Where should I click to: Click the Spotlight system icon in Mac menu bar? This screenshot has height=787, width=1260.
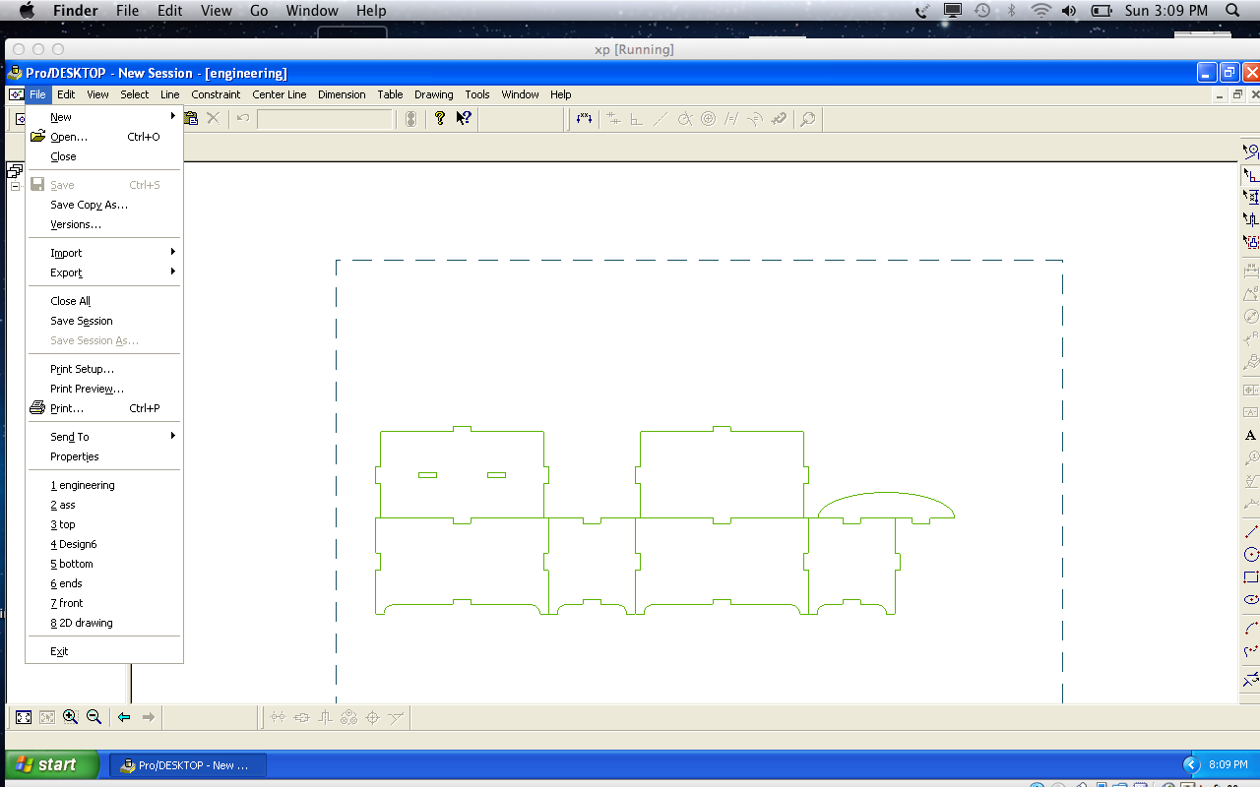(1232, 11)
